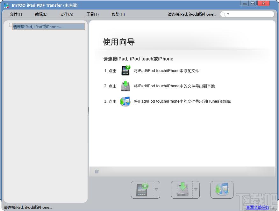
Task: Click the panel splitter collapse handle
Action: point(88,112)
